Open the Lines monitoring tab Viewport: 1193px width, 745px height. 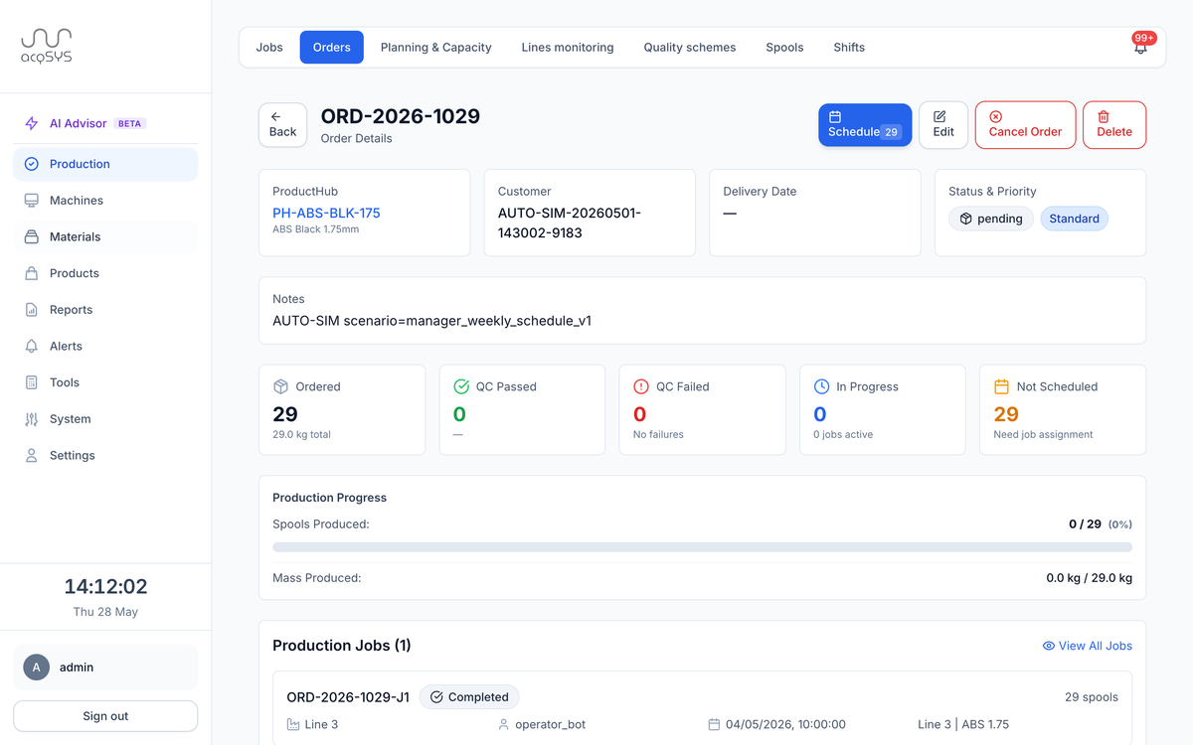click(x=568, y=47)
